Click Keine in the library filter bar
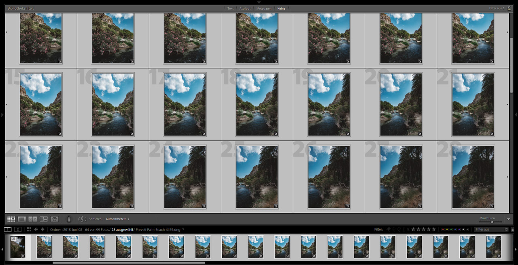The width and height of the screenshot is (518, 265). [281, 8]
